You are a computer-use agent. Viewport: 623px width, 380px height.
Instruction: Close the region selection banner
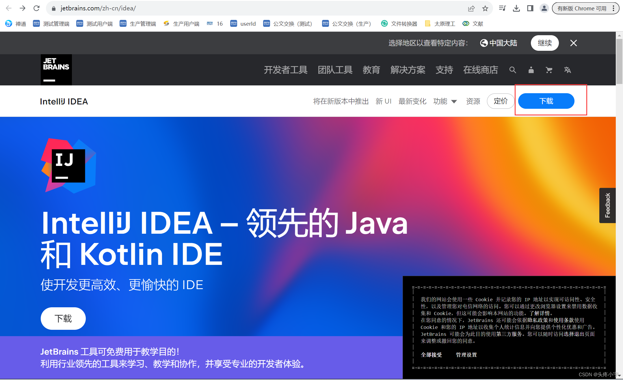pyautogui.click(x=574, y=43)
